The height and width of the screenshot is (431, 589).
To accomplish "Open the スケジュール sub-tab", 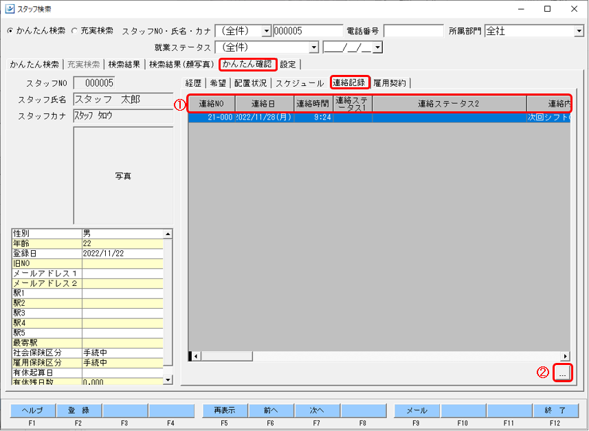I will click(300, 83).
